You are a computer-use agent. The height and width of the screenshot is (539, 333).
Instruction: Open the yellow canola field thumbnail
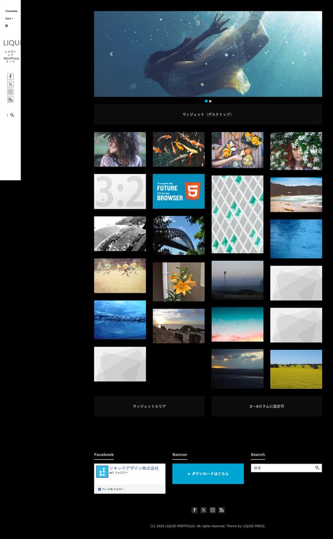(x=296, y=369)
